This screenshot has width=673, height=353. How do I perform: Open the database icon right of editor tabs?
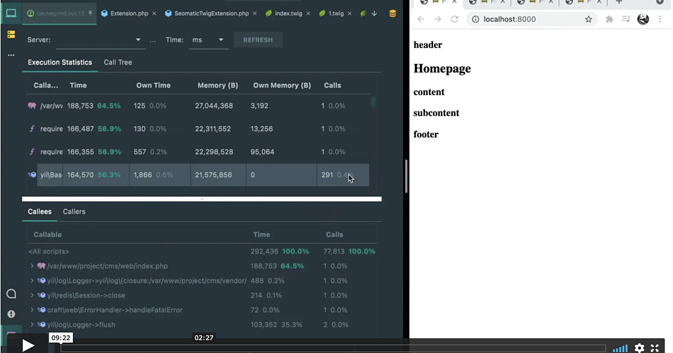pyautogui.click(x=392, y=13)
